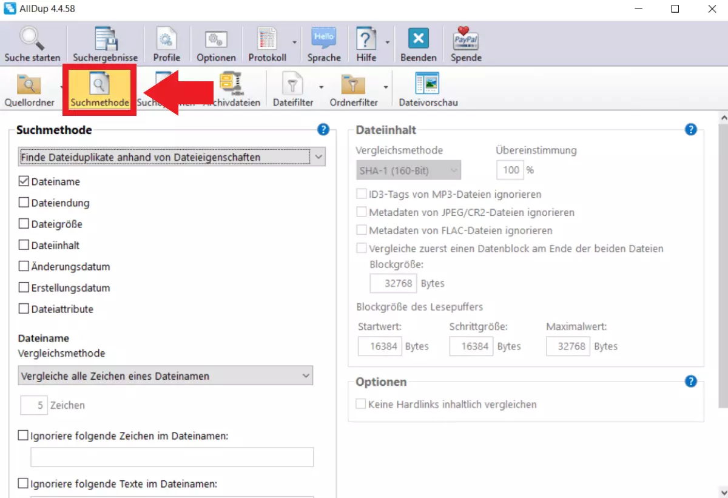Open Optionen gear icon
The height and width of the screenshot is (498, 728).
tap(216, 40)
